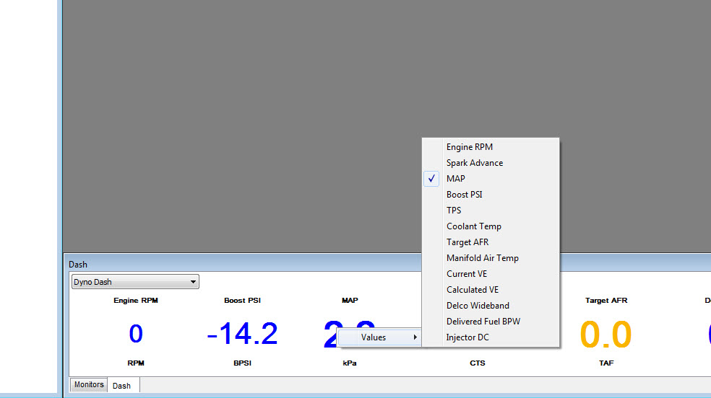This screenshot has width=711, height=398.
Task: Click the TAF unit label
Action: pyautogui.click(x=606, y=363)
